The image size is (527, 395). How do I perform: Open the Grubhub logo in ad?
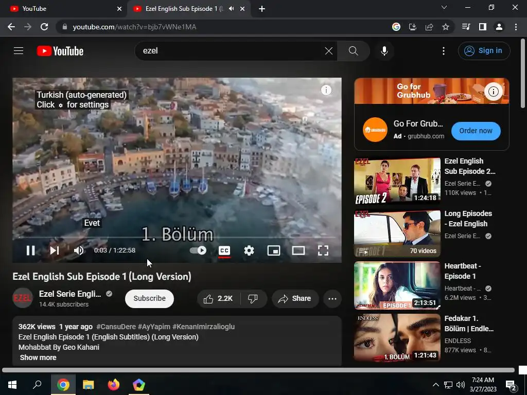click(375, 130)
